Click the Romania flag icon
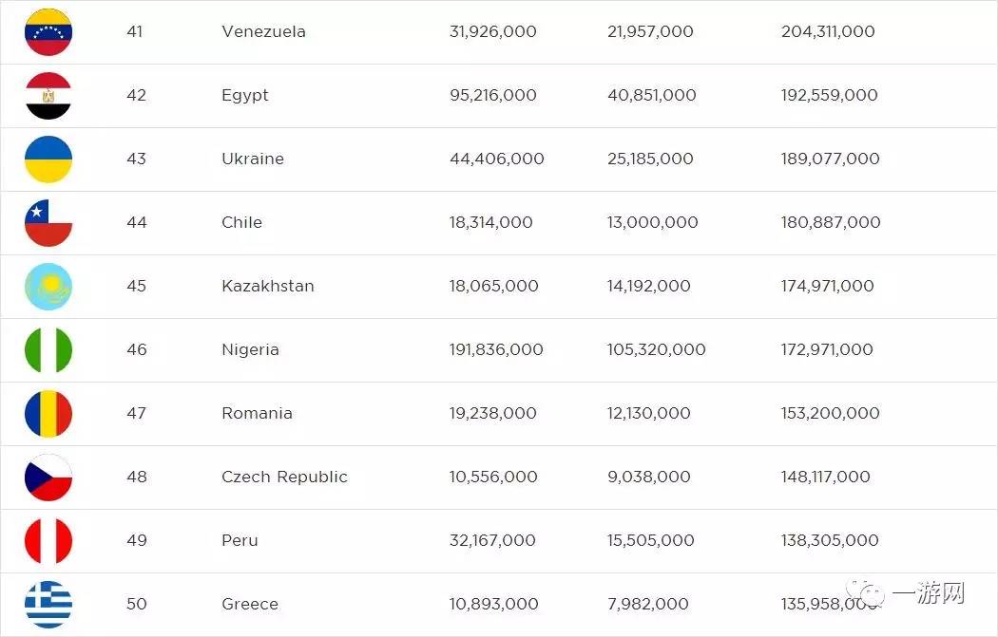 48,414
